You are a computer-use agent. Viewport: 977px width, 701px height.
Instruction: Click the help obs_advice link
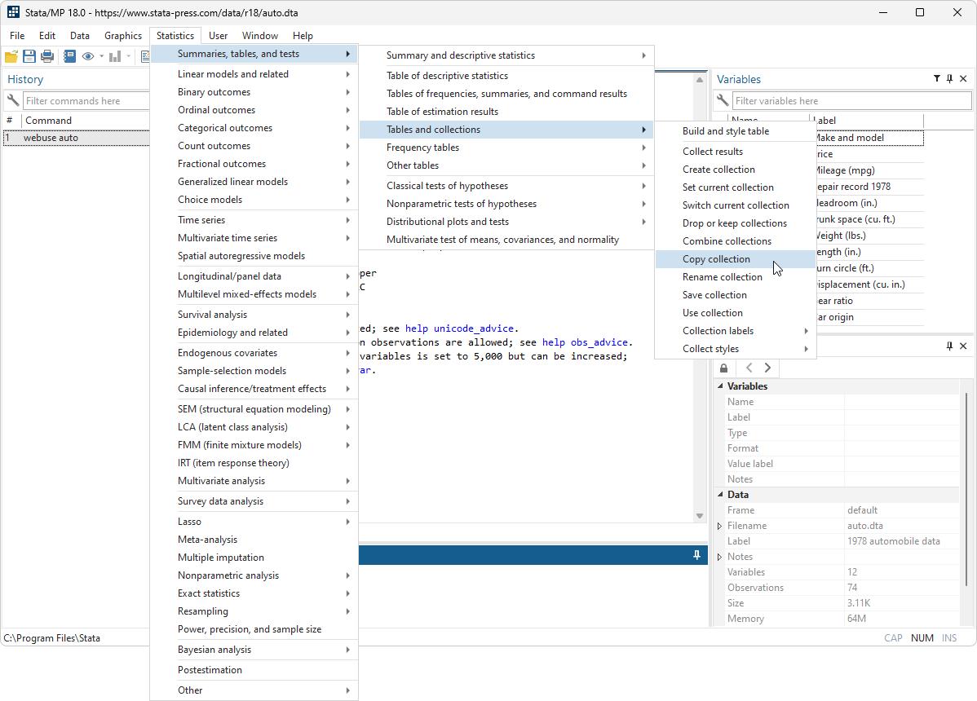click(585, 342)
